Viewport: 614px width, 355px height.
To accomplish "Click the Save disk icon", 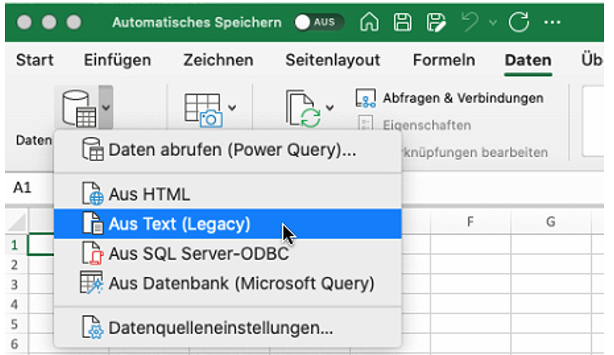I will (403, 23).
